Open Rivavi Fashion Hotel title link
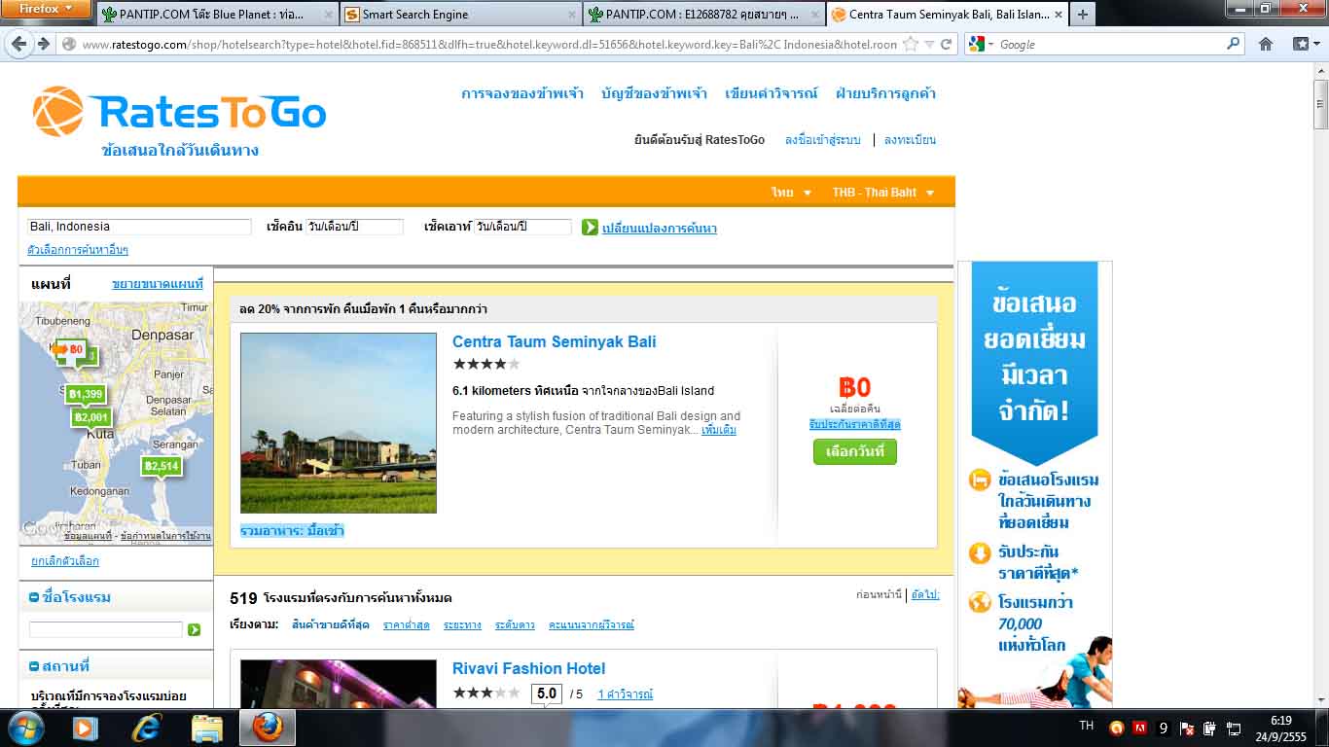The width and height of the screenshot is (1329, 747). pyautogui.click(x=529, y=669)
